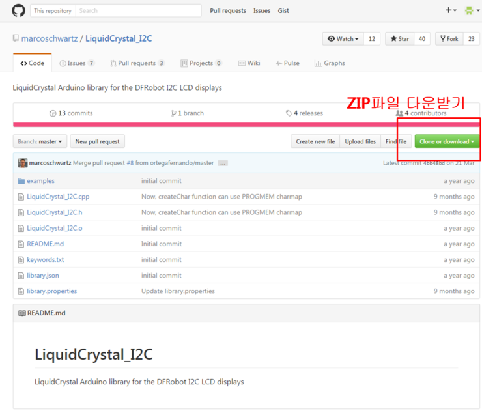This screenshot has width=482, height=413.
Task: View the 40 stargazers count
Action: (x=422, y=39)
